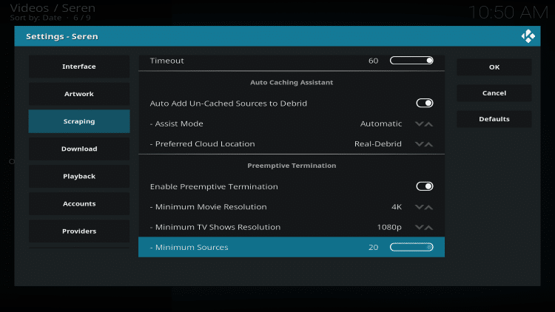Open the Download settings category

[79, 149]
